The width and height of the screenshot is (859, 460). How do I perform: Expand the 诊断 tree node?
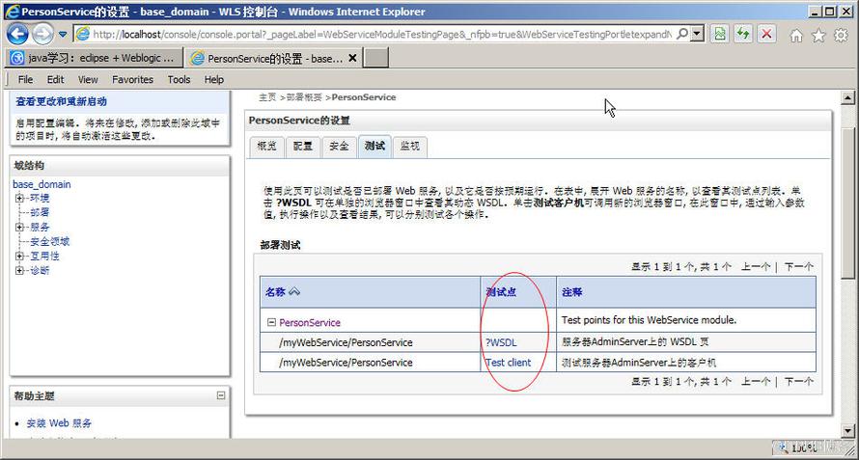(x=19, y=271)
